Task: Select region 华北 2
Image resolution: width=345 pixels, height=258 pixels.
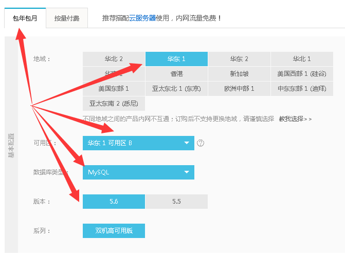Action: [114, 59]
